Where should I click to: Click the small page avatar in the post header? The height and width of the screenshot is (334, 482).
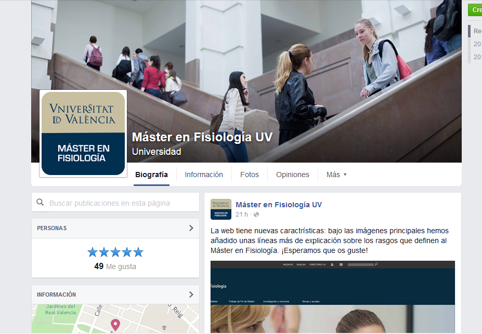220,209
